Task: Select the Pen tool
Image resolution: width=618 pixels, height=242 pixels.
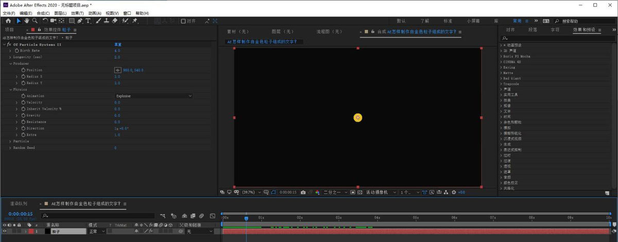Action: [80, 21]
